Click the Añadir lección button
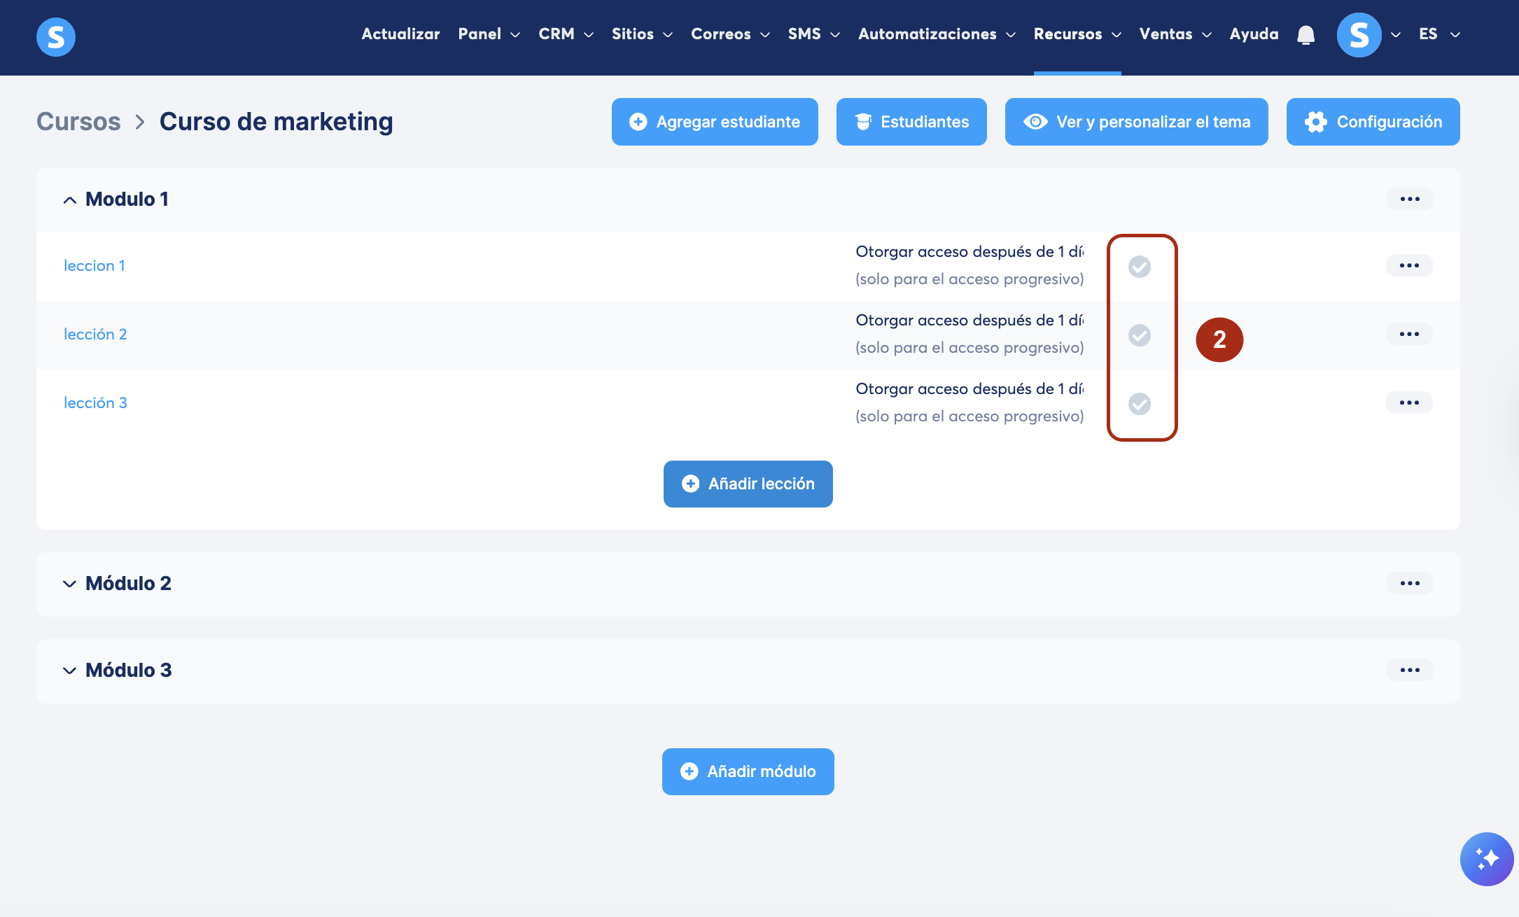Screen dimensions: 1519x917 [748, 484]
